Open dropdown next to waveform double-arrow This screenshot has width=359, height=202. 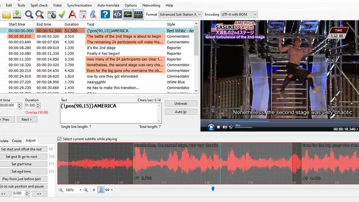point(112,190)
